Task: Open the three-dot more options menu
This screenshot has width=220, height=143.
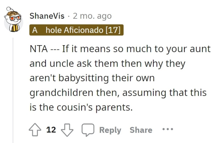Action: click(x=168, y=129)
